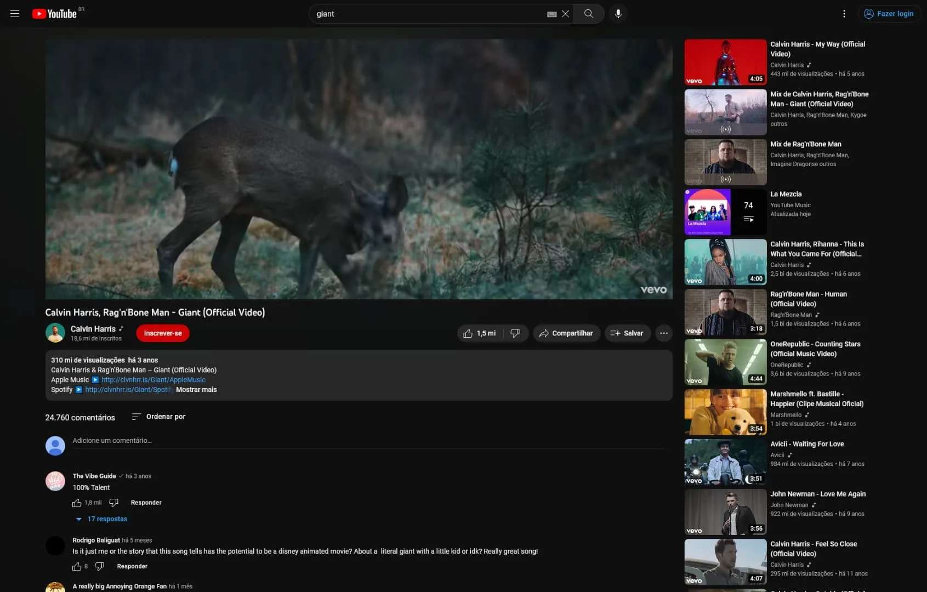
Task: Open the on-screen keyboard icon in search
Action: click(551, 14)
